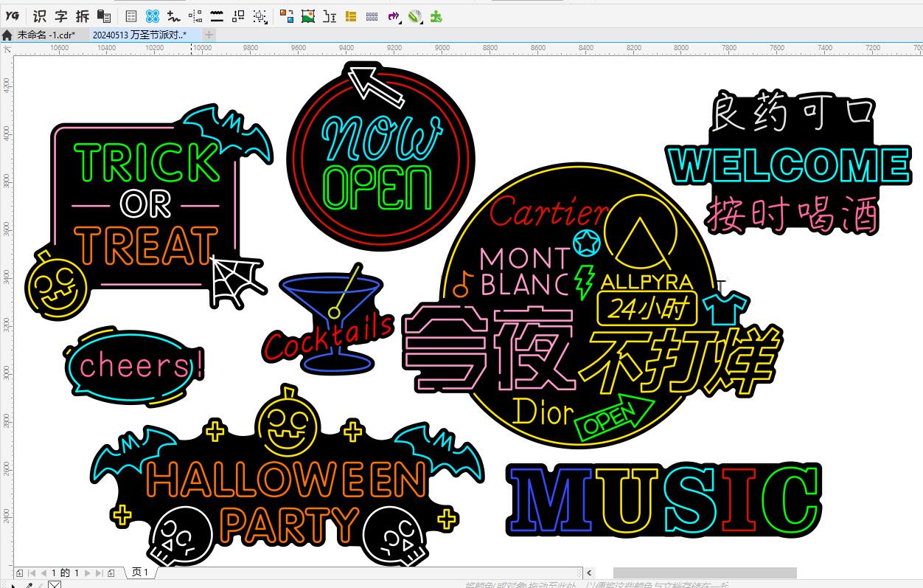Click the wavy line with dots icon

(173, 15)
